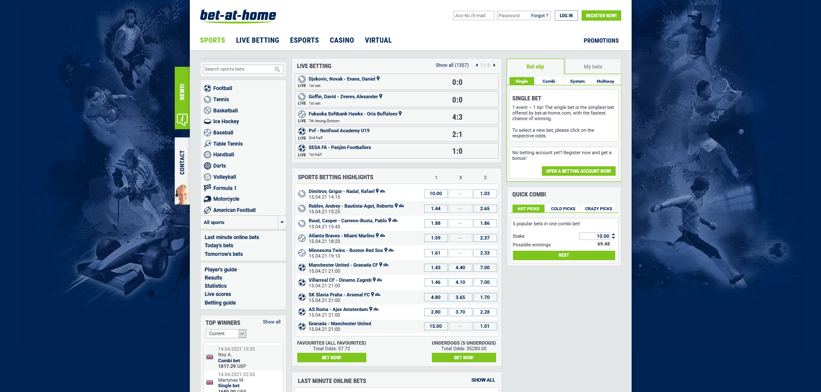Click the Basketball icon in sports list

click(208, 110)
